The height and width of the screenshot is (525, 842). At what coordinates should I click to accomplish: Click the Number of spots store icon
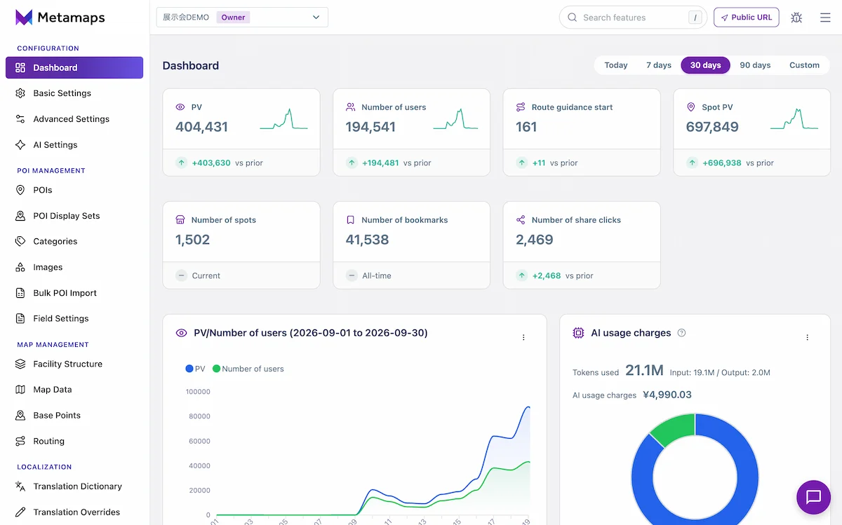pyautogui.click(x=180, y=220)
